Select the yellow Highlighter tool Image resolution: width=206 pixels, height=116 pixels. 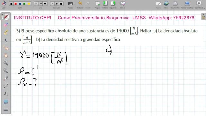6,32
